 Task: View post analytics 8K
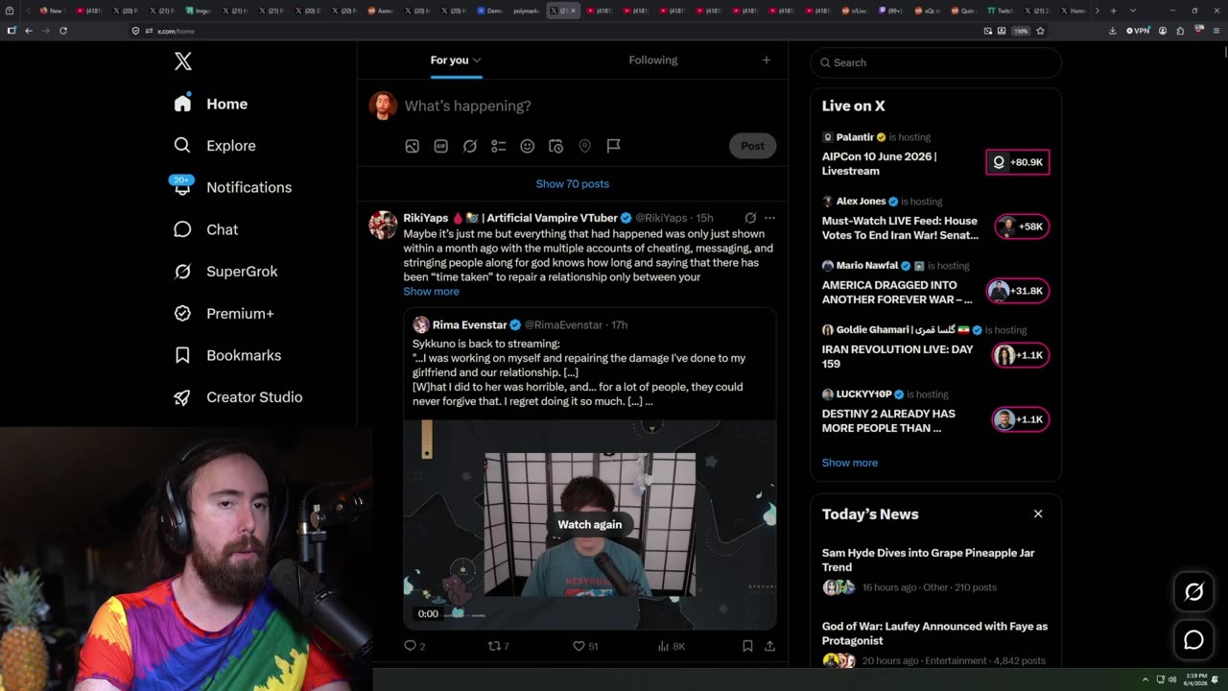click(x=671, y=646)
